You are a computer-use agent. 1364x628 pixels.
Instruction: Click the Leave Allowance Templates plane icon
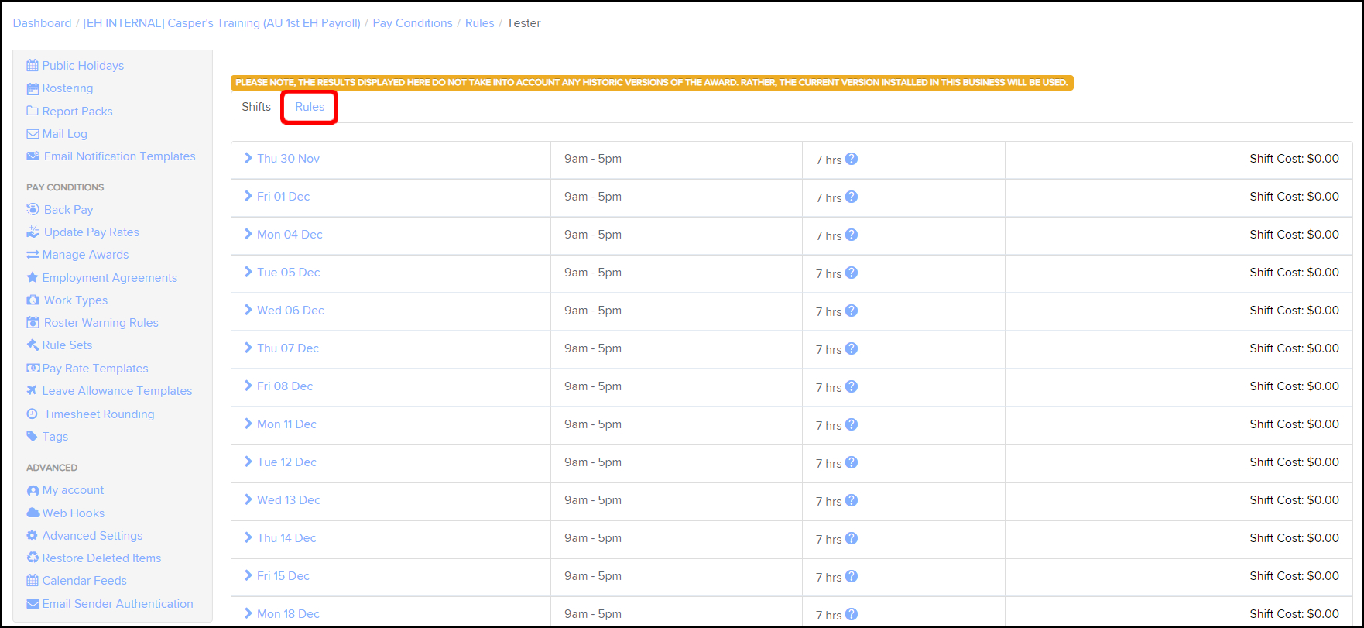tap(33, 390)
